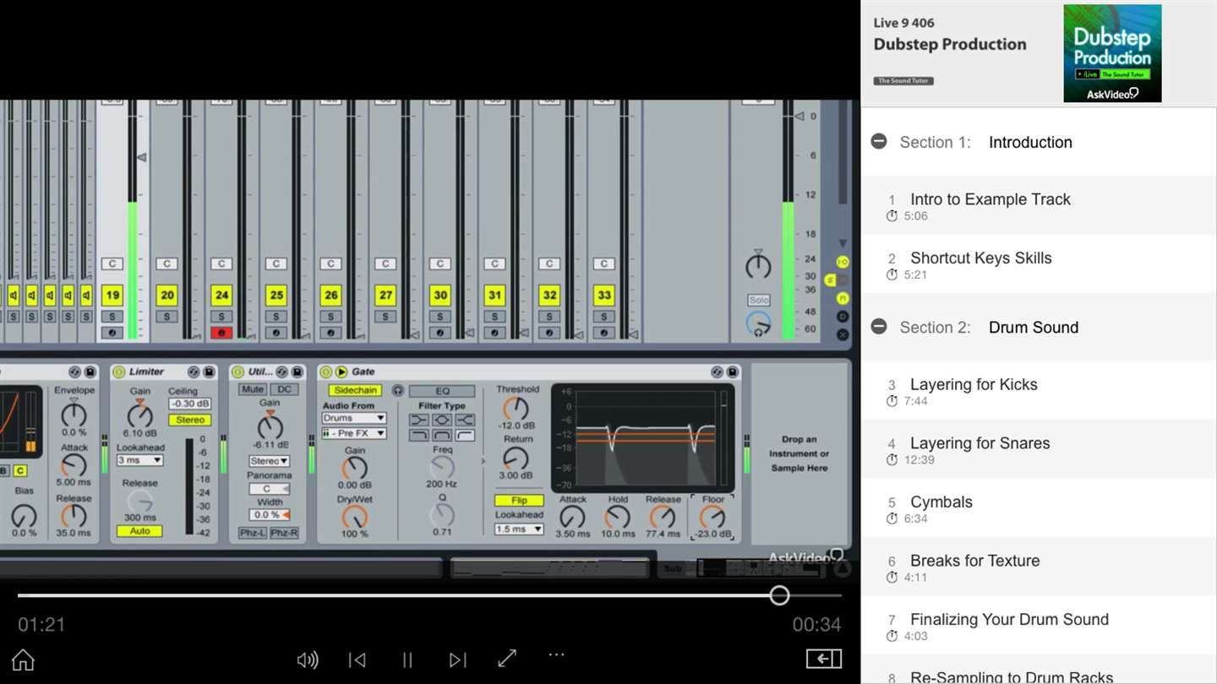Image resolution: width=1217 pixels, height=684 pixels.
Task: Toggle the Limiter Auto release button
Action: coord(139,531)
